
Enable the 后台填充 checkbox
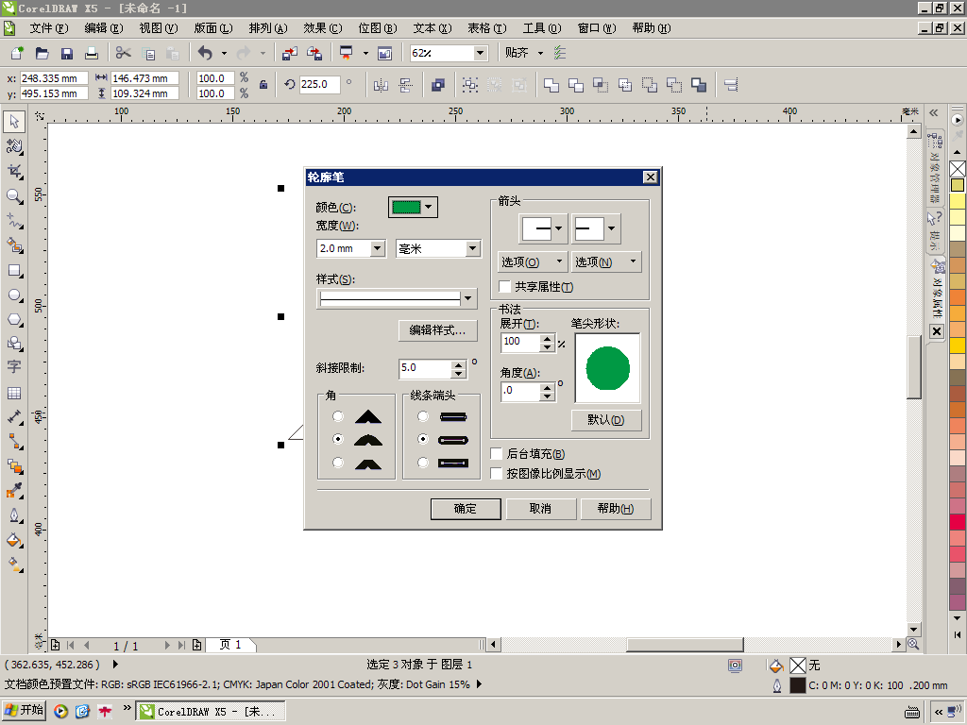(x=497, y=454)
